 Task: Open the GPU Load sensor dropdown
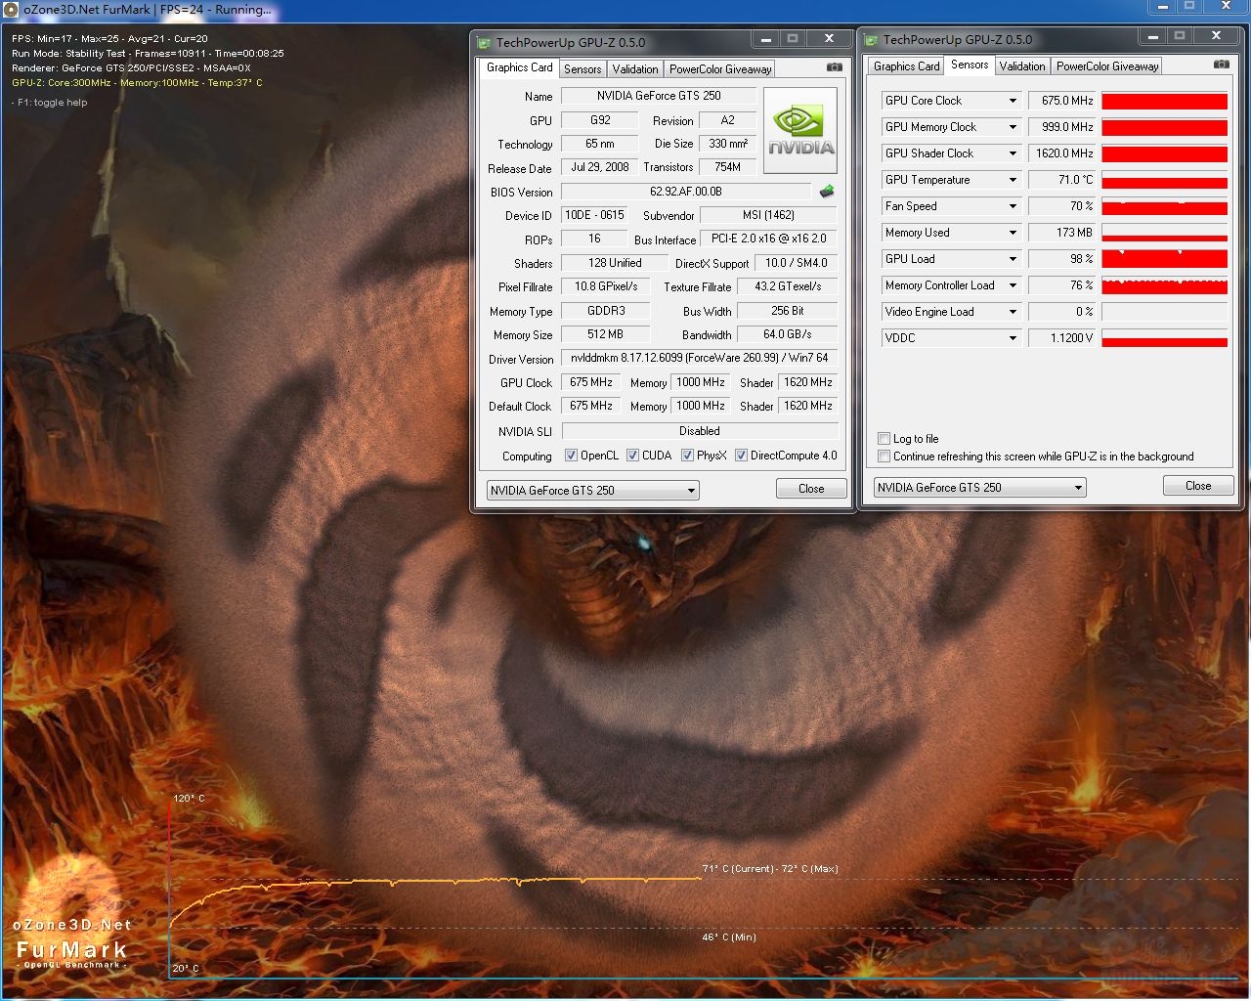pos(1013,259)
